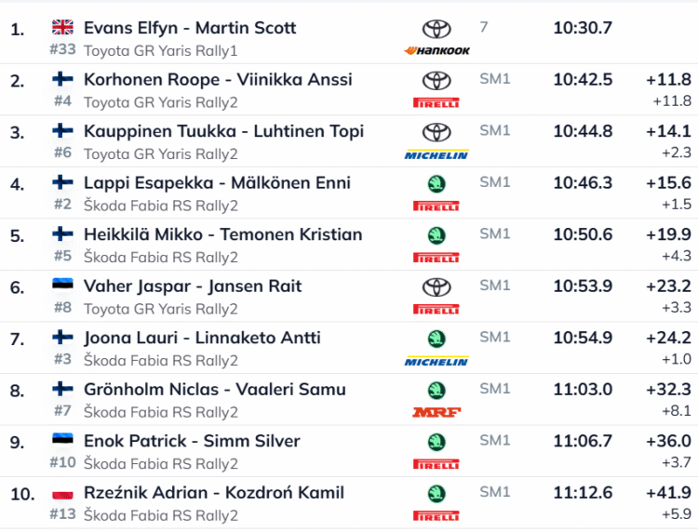Click the Michelin logo in Kauppinen's row
This screenshot has height=532, width=698.
(x=436, y=154)
